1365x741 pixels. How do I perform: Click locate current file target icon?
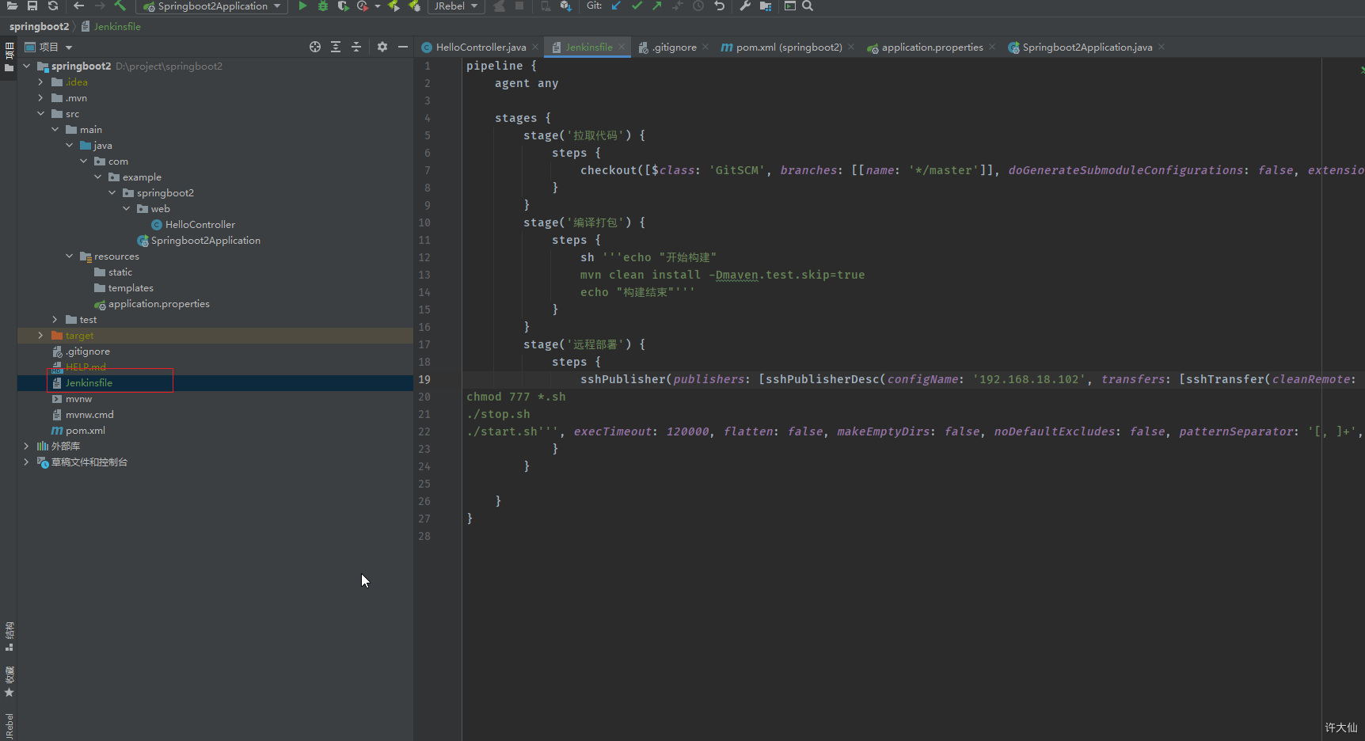point(315,47)
